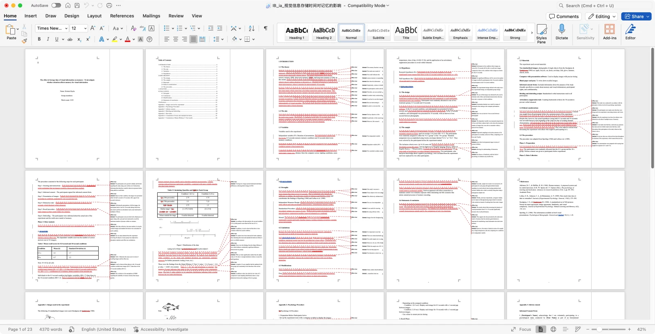Toggle strikethrough formatting
Viewport: 655px width, 334px height.
coord(70,39)
